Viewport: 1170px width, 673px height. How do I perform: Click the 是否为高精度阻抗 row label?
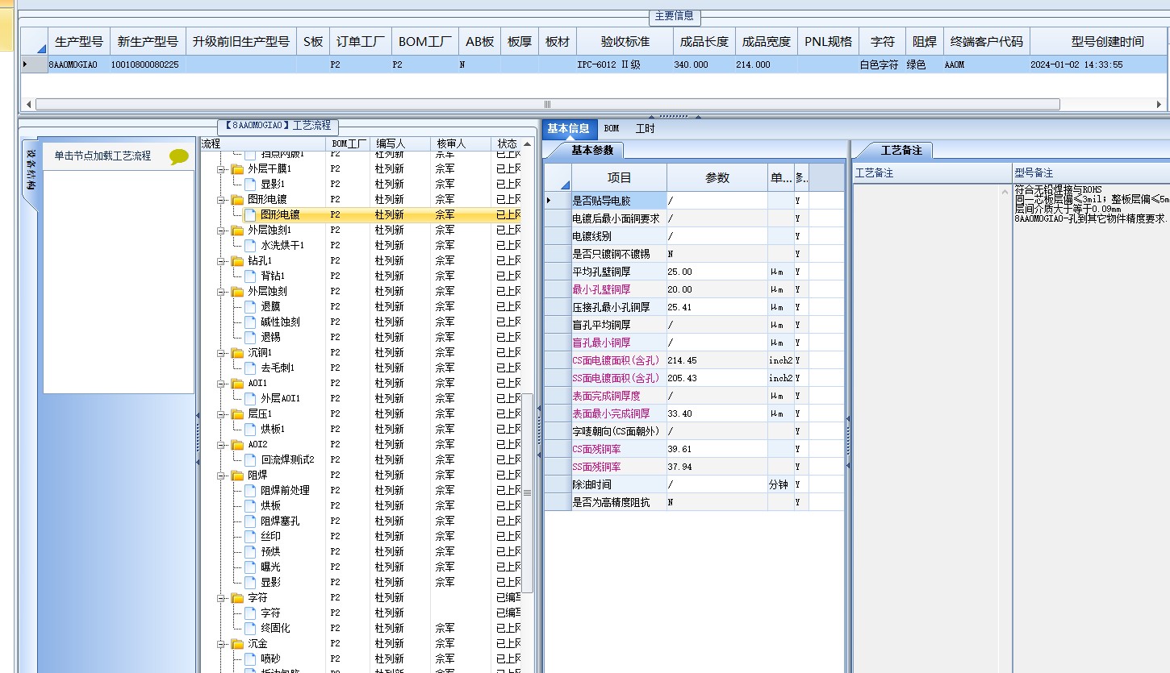point(618,502)
